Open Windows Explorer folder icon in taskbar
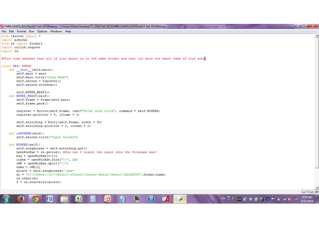319x227 pixels. [64, 199]
